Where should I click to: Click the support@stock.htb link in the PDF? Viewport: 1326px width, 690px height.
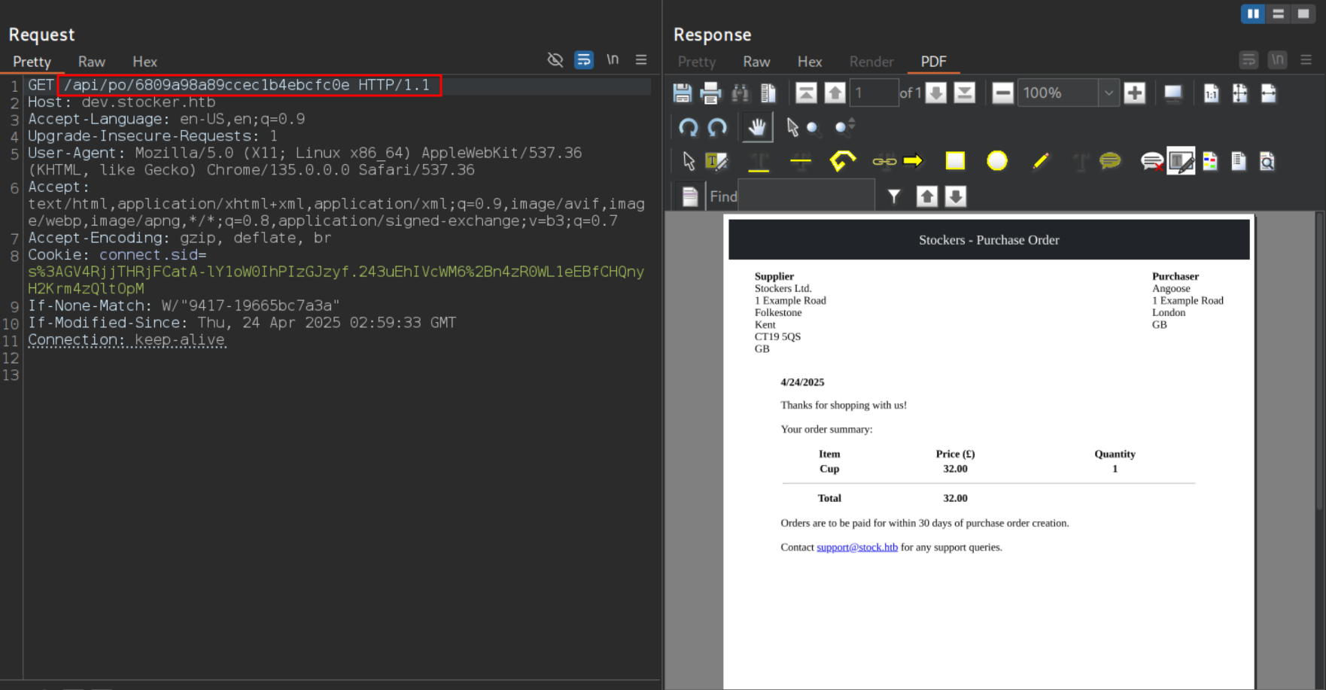857,547
